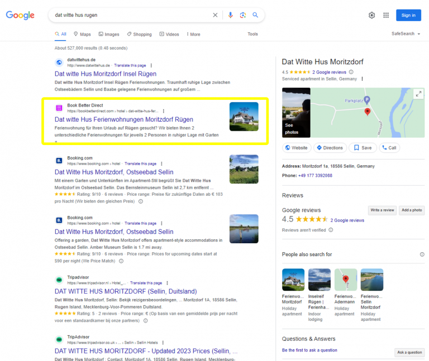Screen dimensions: 429x361
Task: Click phone number +49 177 3392088
Action: pos(315,175)
